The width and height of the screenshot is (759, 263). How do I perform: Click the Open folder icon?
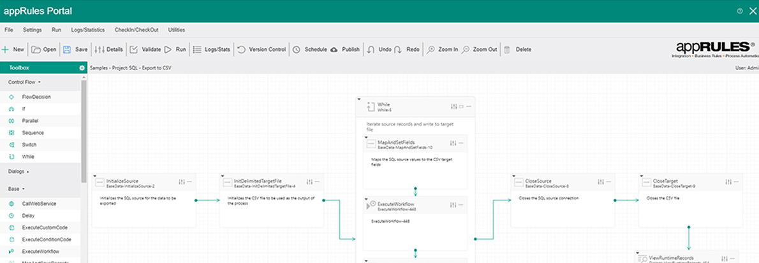[x=36, y=49]
